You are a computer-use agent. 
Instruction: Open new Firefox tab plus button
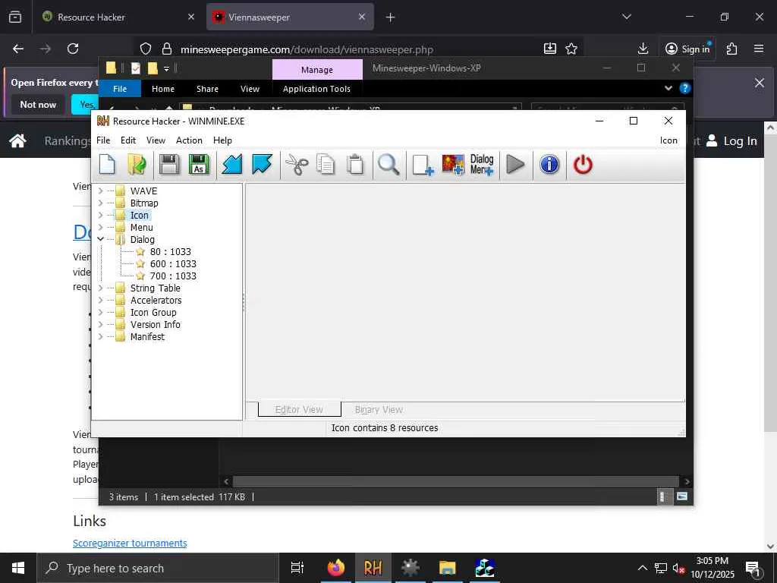[x=390, y=17]
